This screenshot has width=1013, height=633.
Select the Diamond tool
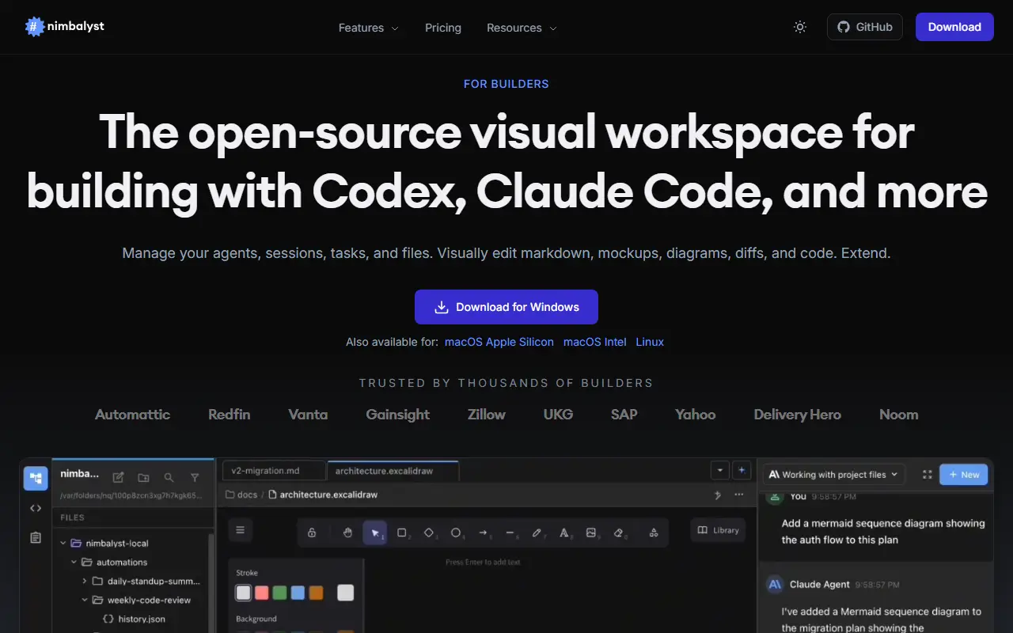(429, 533)
